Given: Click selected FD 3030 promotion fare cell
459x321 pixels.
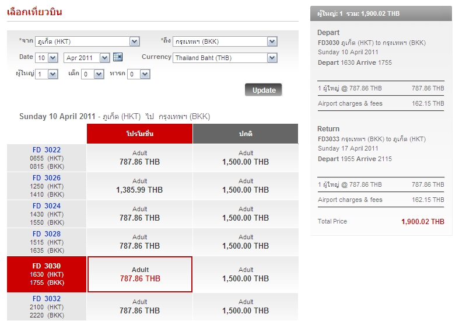Looking at the screenshot, I should [x=140, y=274].
